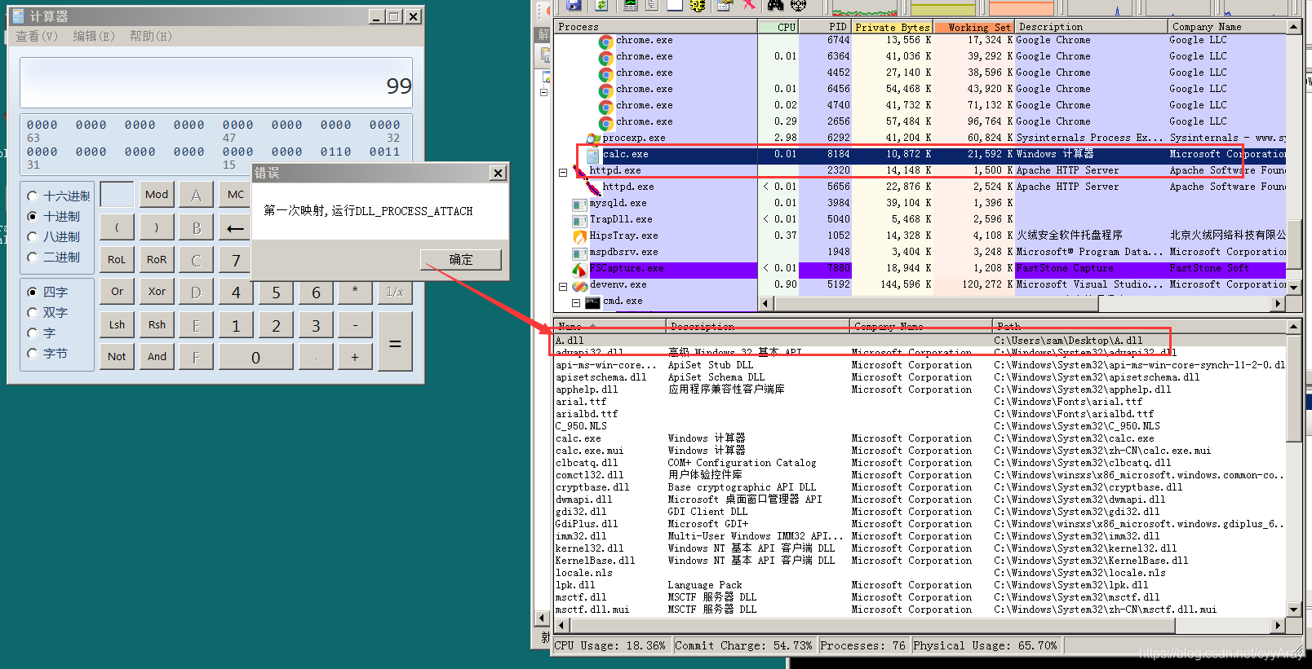Sort DLLs by the Path column header
Viewport: 1312px width, 669px height.
[x=1137, y=326]
